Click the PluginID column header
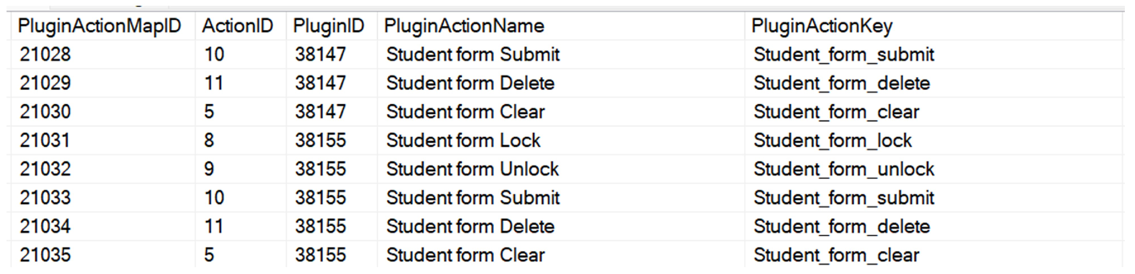The image size is (1135, 274). pyautogui.click(x=329, y=26)
